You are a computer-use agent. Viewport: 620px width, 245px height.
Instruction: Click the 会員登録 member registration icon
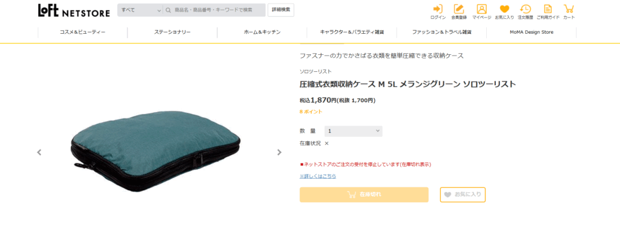tap(459, 11)
